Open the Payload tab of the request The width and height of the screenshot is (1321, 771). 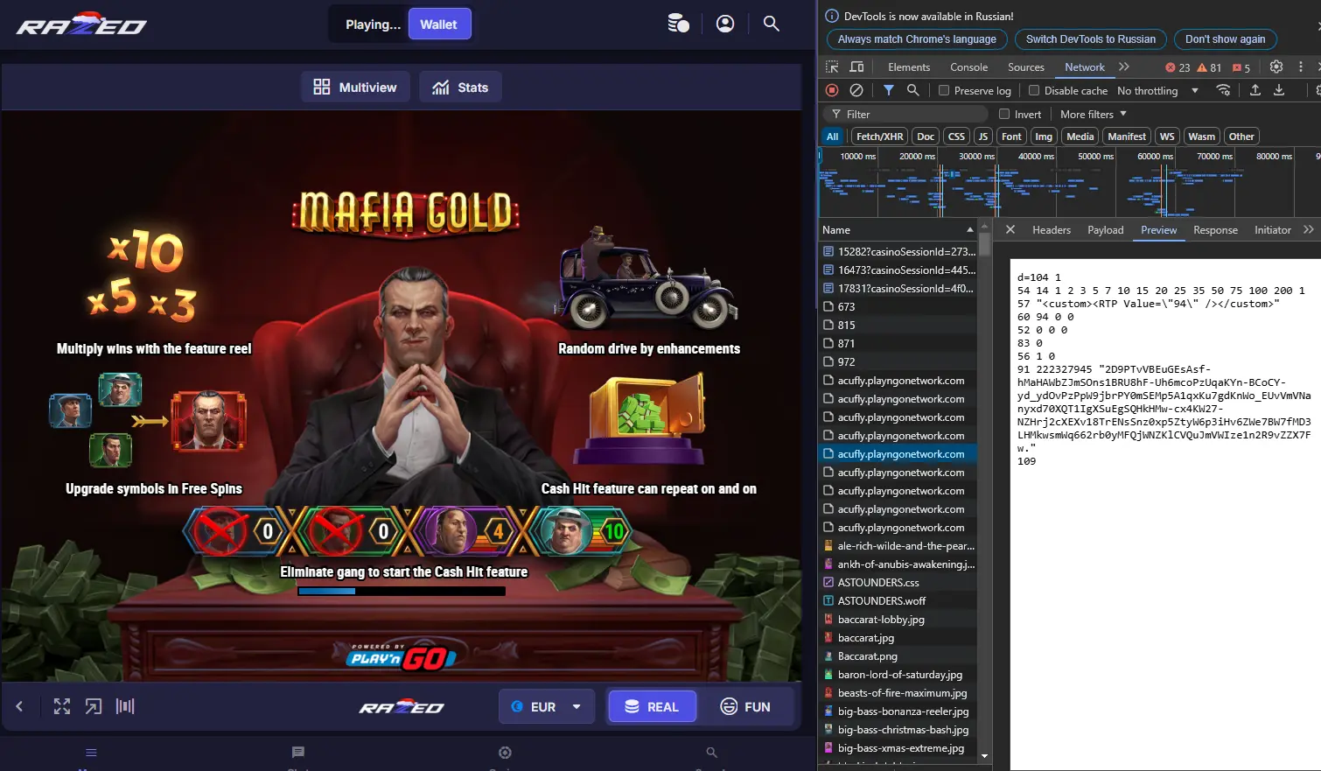[1106, 229]
